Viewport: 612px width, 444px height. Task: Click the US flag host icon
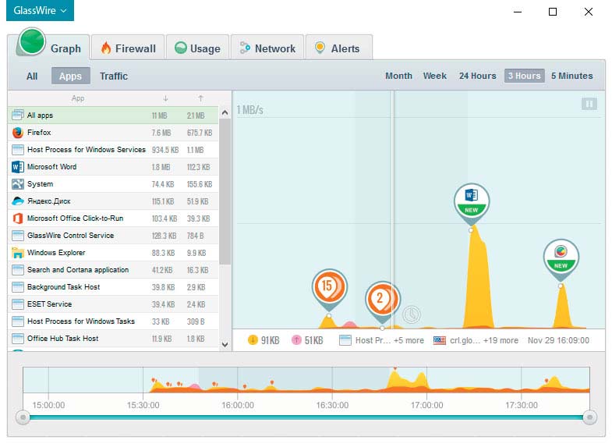440,340
